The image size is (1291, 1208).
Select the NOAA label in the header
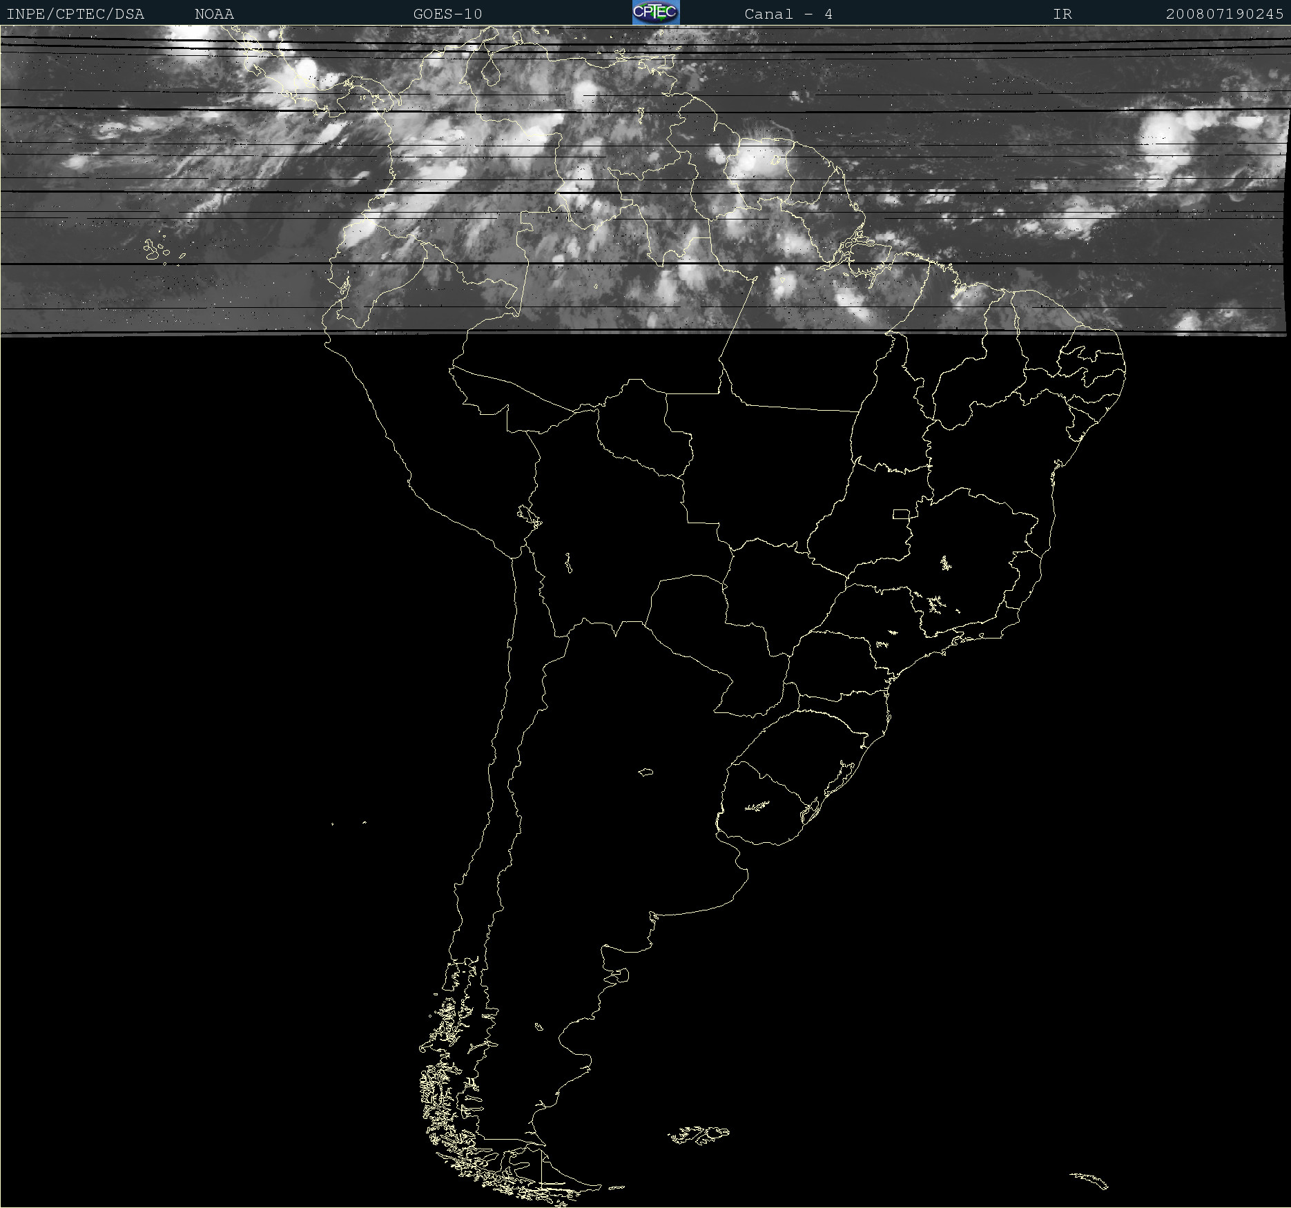pos(214,14)
